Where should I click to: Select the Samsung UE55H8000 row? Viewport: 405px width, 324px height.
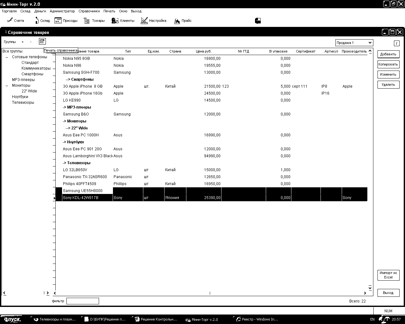pos(211,191)
